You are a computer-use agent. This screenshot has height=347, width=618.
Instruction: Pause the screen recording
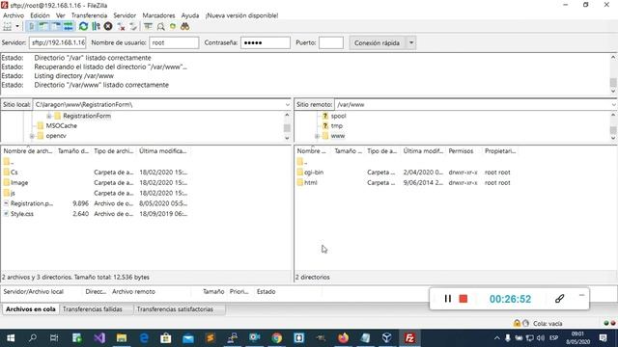[x=448, y=299]
